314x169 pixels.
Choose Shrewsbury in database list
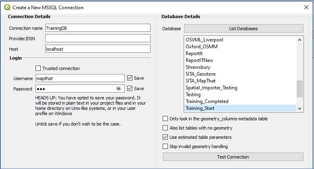(240, 67)
